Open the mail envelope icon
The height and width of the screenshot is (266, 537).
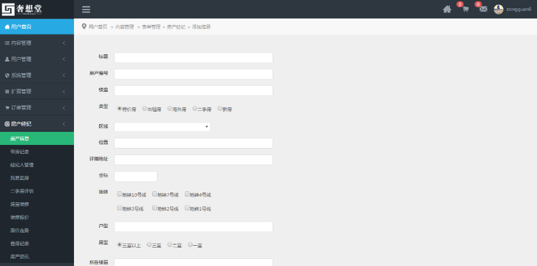click(483, 9)
